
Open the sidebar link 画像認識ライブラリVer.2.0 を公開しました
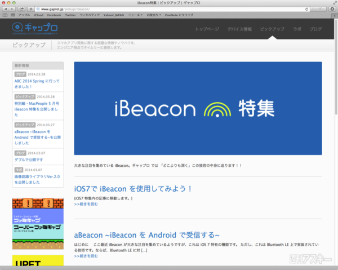pos(37,179)
